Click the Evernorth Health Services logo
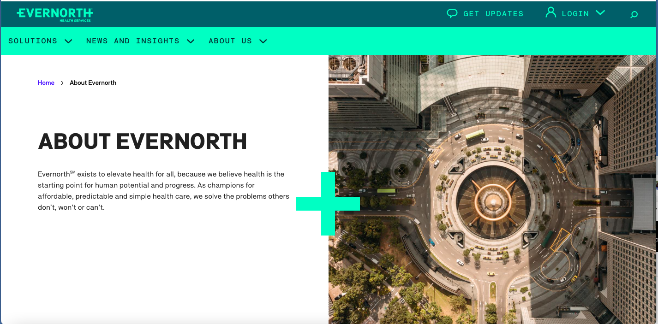The image size is (658, 324). coord(55,14)
